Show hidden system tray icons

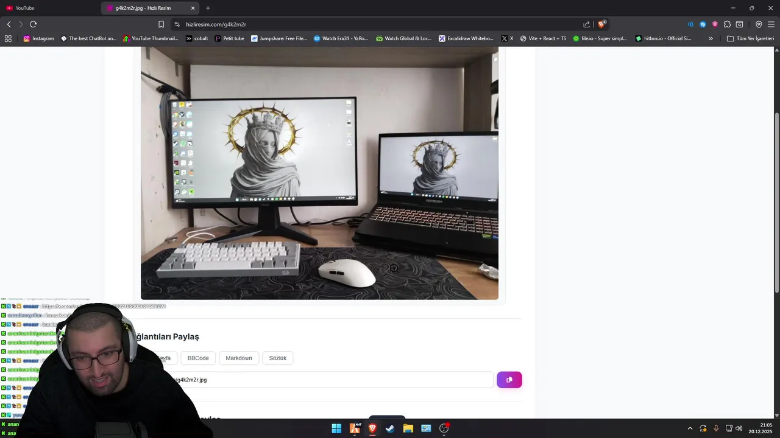pyautogui.click(x=690, y=428)
